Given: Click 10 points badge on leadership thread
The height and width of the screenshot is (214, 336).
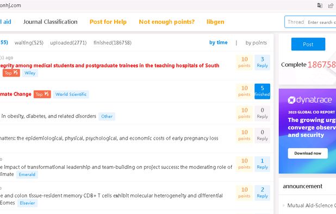Looking at the screenshot, I should (244, 164).
